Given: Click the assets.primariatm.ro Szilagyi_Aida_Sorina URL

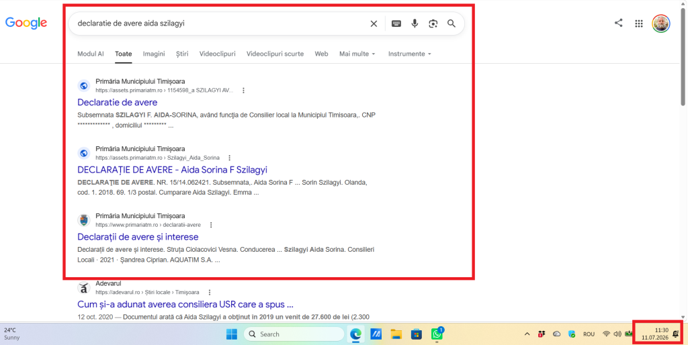Looking at the screenshot, I should [x=157, y=158].
